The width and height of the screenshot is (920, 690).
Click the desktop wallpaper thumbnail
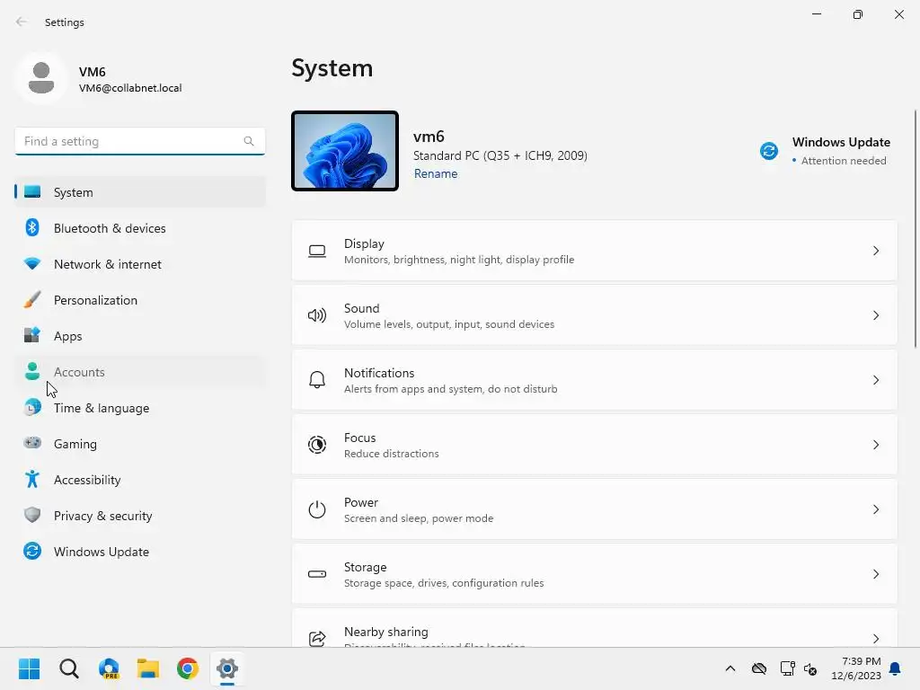[x=345, y=151]
